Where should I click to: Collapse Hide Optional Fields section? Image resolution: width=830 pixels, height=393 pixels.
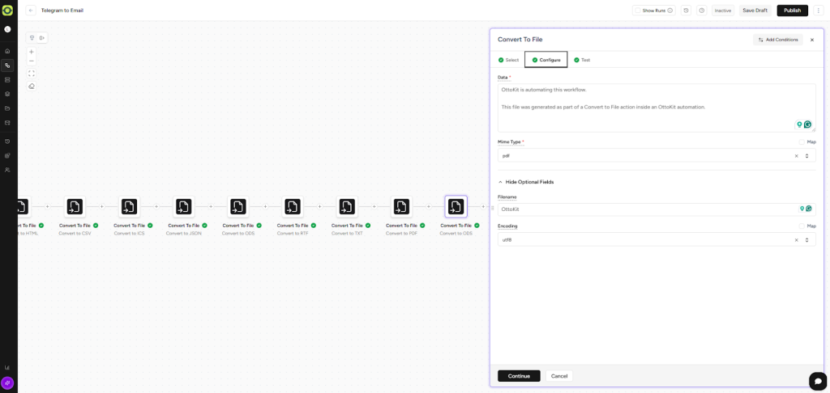click(527, 182)
